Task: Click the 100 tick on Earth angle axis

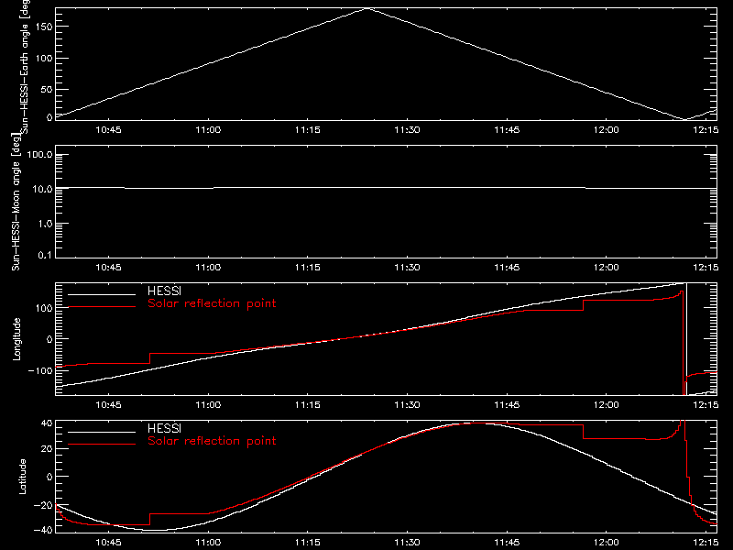Action: 44,59
